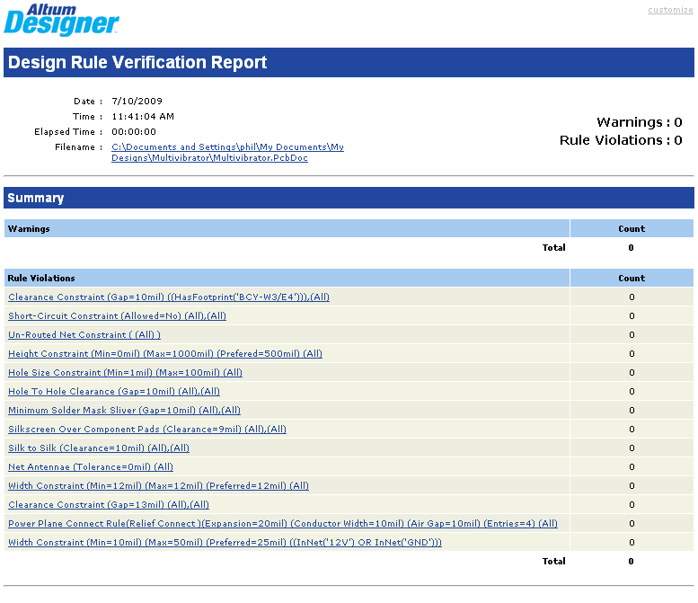Open Clearance Constraint Gap=10mil BCY-W3/E4 rule

click(x=169, y=297)
